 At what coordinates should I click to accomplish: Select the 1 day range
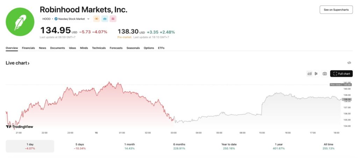coord(30,146)
